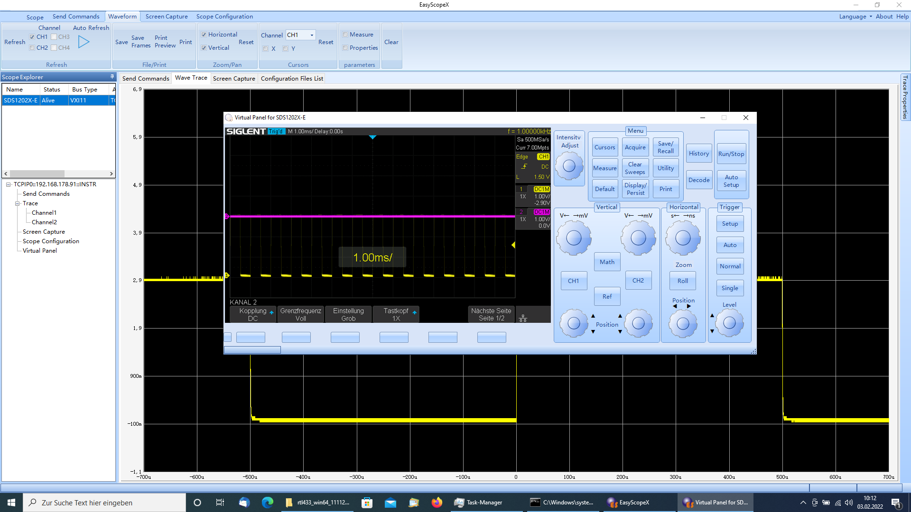Open the About menu
The width and height of the screenshot is (911, 512).
pos(884,17)
